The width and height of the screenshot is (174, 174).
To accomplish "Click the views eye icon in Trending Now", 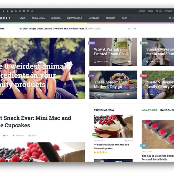I will (126, 141).
